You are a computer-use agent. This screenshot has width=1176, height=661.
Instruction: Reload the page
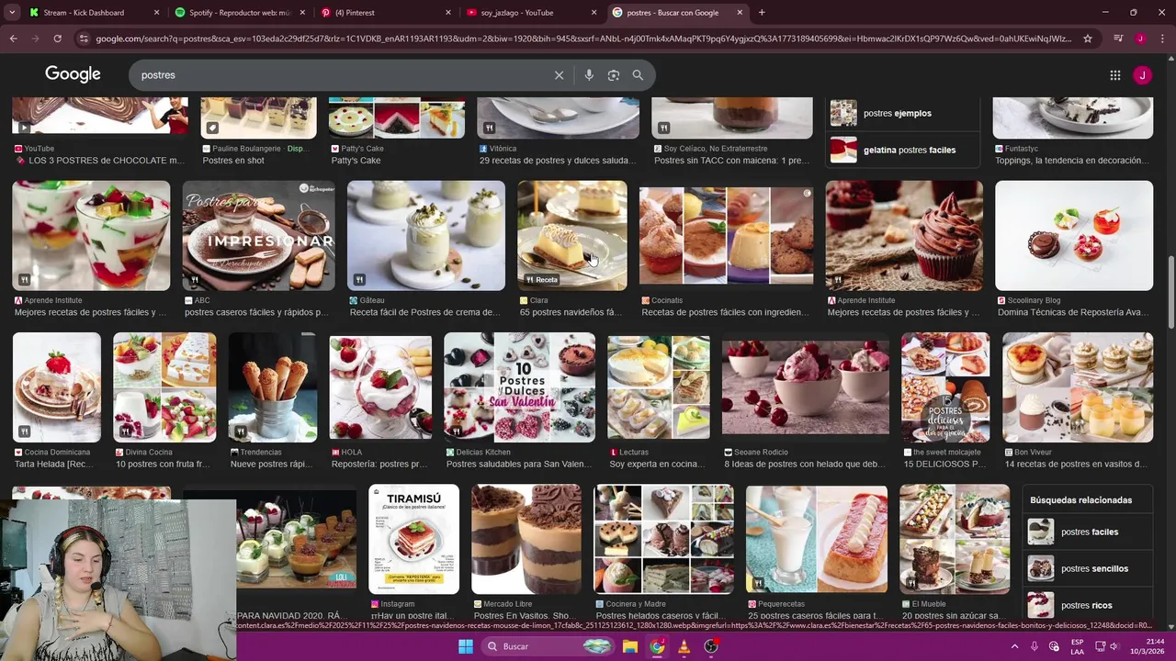57,39
